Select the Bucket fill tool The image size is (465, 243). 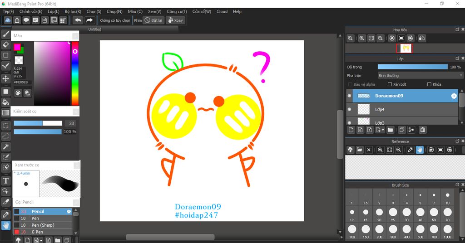tap(5, 102)
